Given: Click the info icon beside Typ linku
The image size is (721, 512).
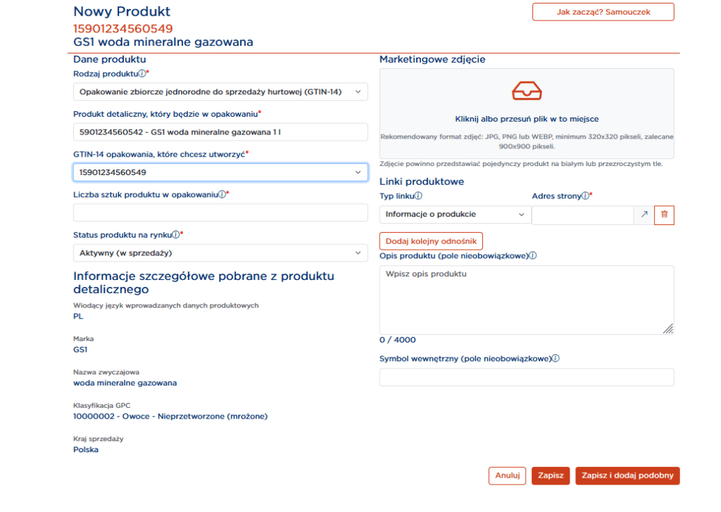Looking at the screenshot, I should (x=418, y=196).
